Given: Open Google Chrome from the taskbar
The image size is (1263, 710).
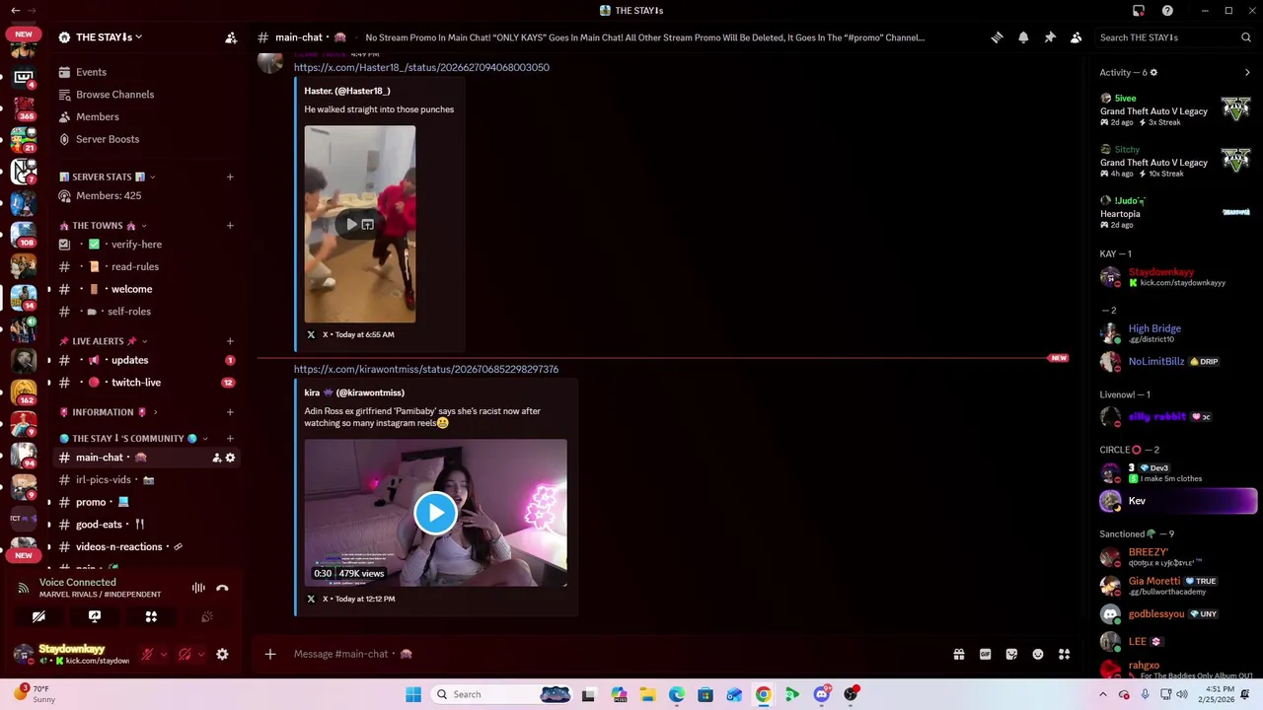Looking at the screenshot, I should (x=763, y=694).
